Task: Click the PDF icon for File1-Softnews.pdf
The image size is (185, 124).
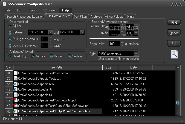Action: pyautogui.click(x=15, y=106)
